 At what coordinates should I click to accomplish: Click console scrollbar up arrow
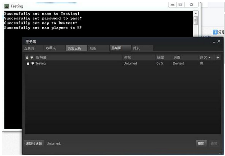196,13
